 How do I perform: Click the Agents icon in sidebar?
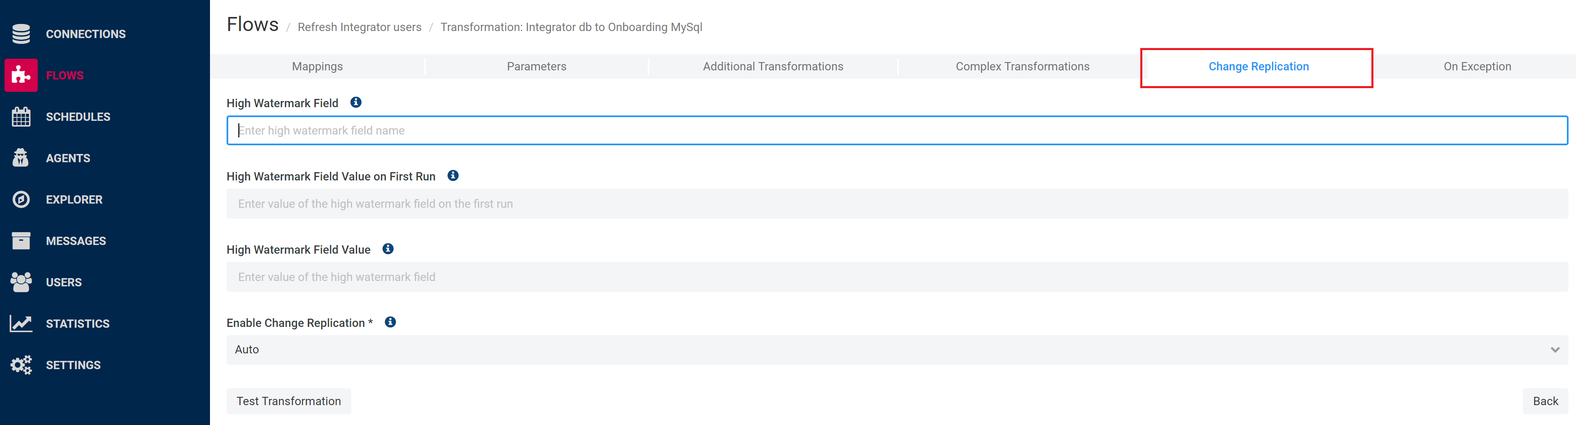click(x=22, y=158)
